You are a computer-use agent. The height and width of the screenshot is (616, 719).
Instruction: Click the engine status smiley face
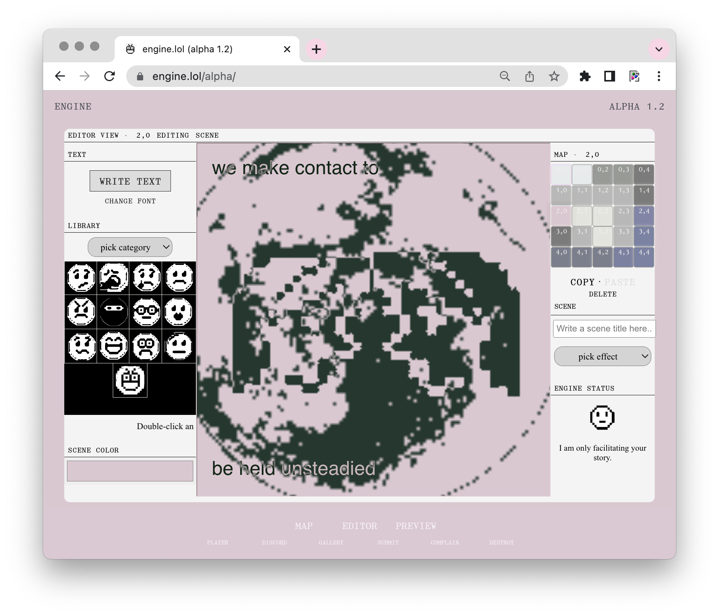pos(602,417)
